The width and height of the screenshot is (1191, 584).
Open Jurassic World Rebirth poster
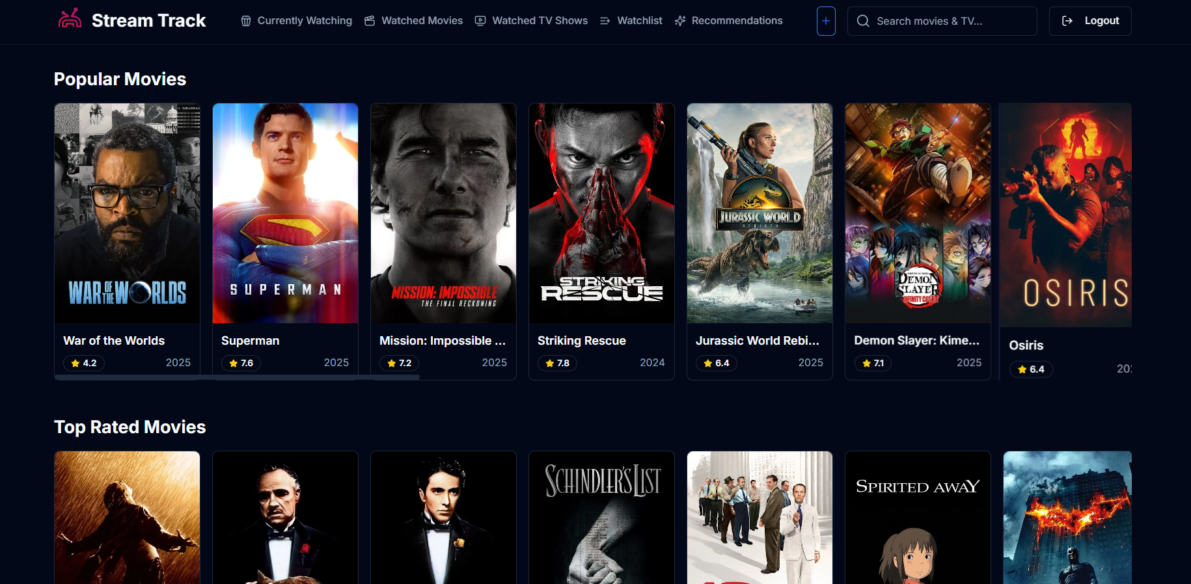[x=760, y=213]
